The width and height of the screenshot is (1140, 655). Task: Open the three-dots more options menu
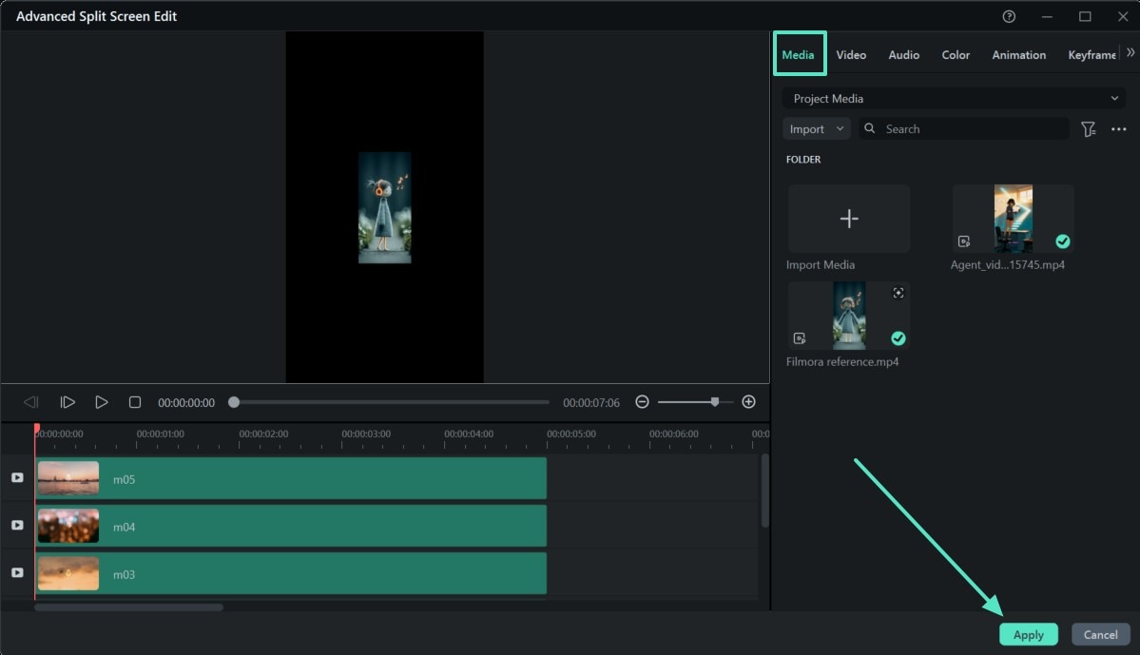(1118, 128)
